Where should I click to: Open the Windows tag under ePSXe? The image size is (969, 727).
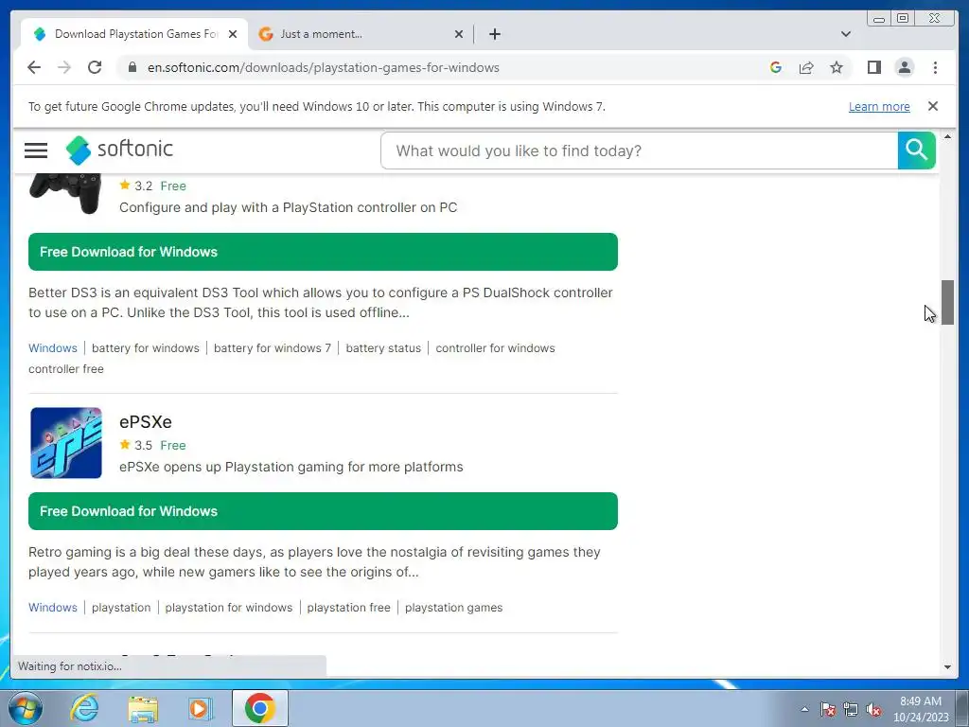click(53, 608)
